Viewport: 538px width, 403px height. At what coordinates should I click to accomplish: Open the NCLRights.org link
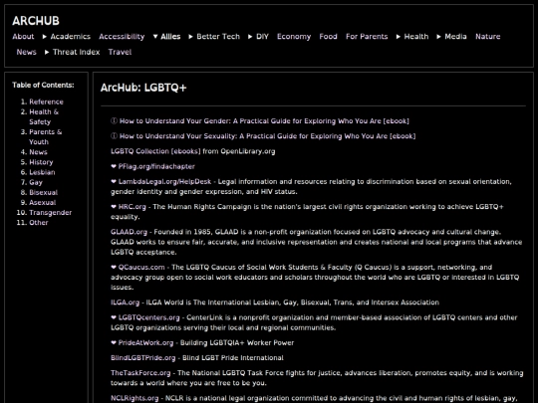click(x=134, y=398)
